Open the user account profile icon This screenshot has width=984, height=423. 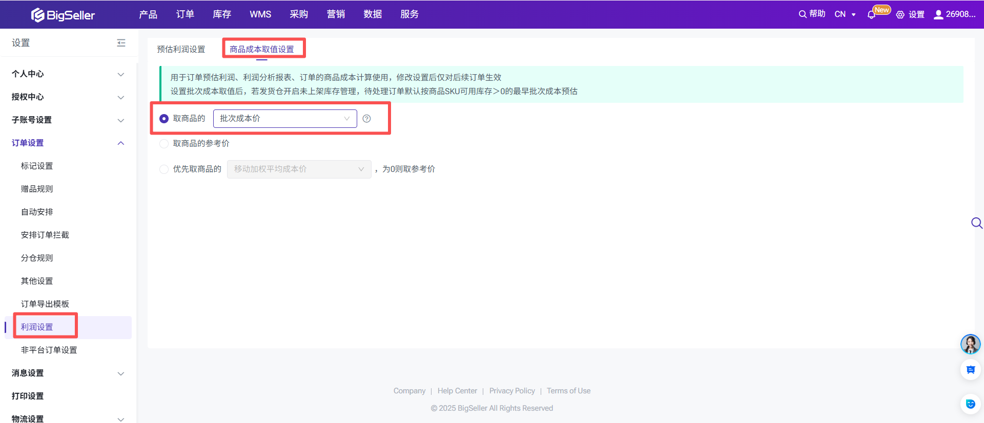coord(938,14)
